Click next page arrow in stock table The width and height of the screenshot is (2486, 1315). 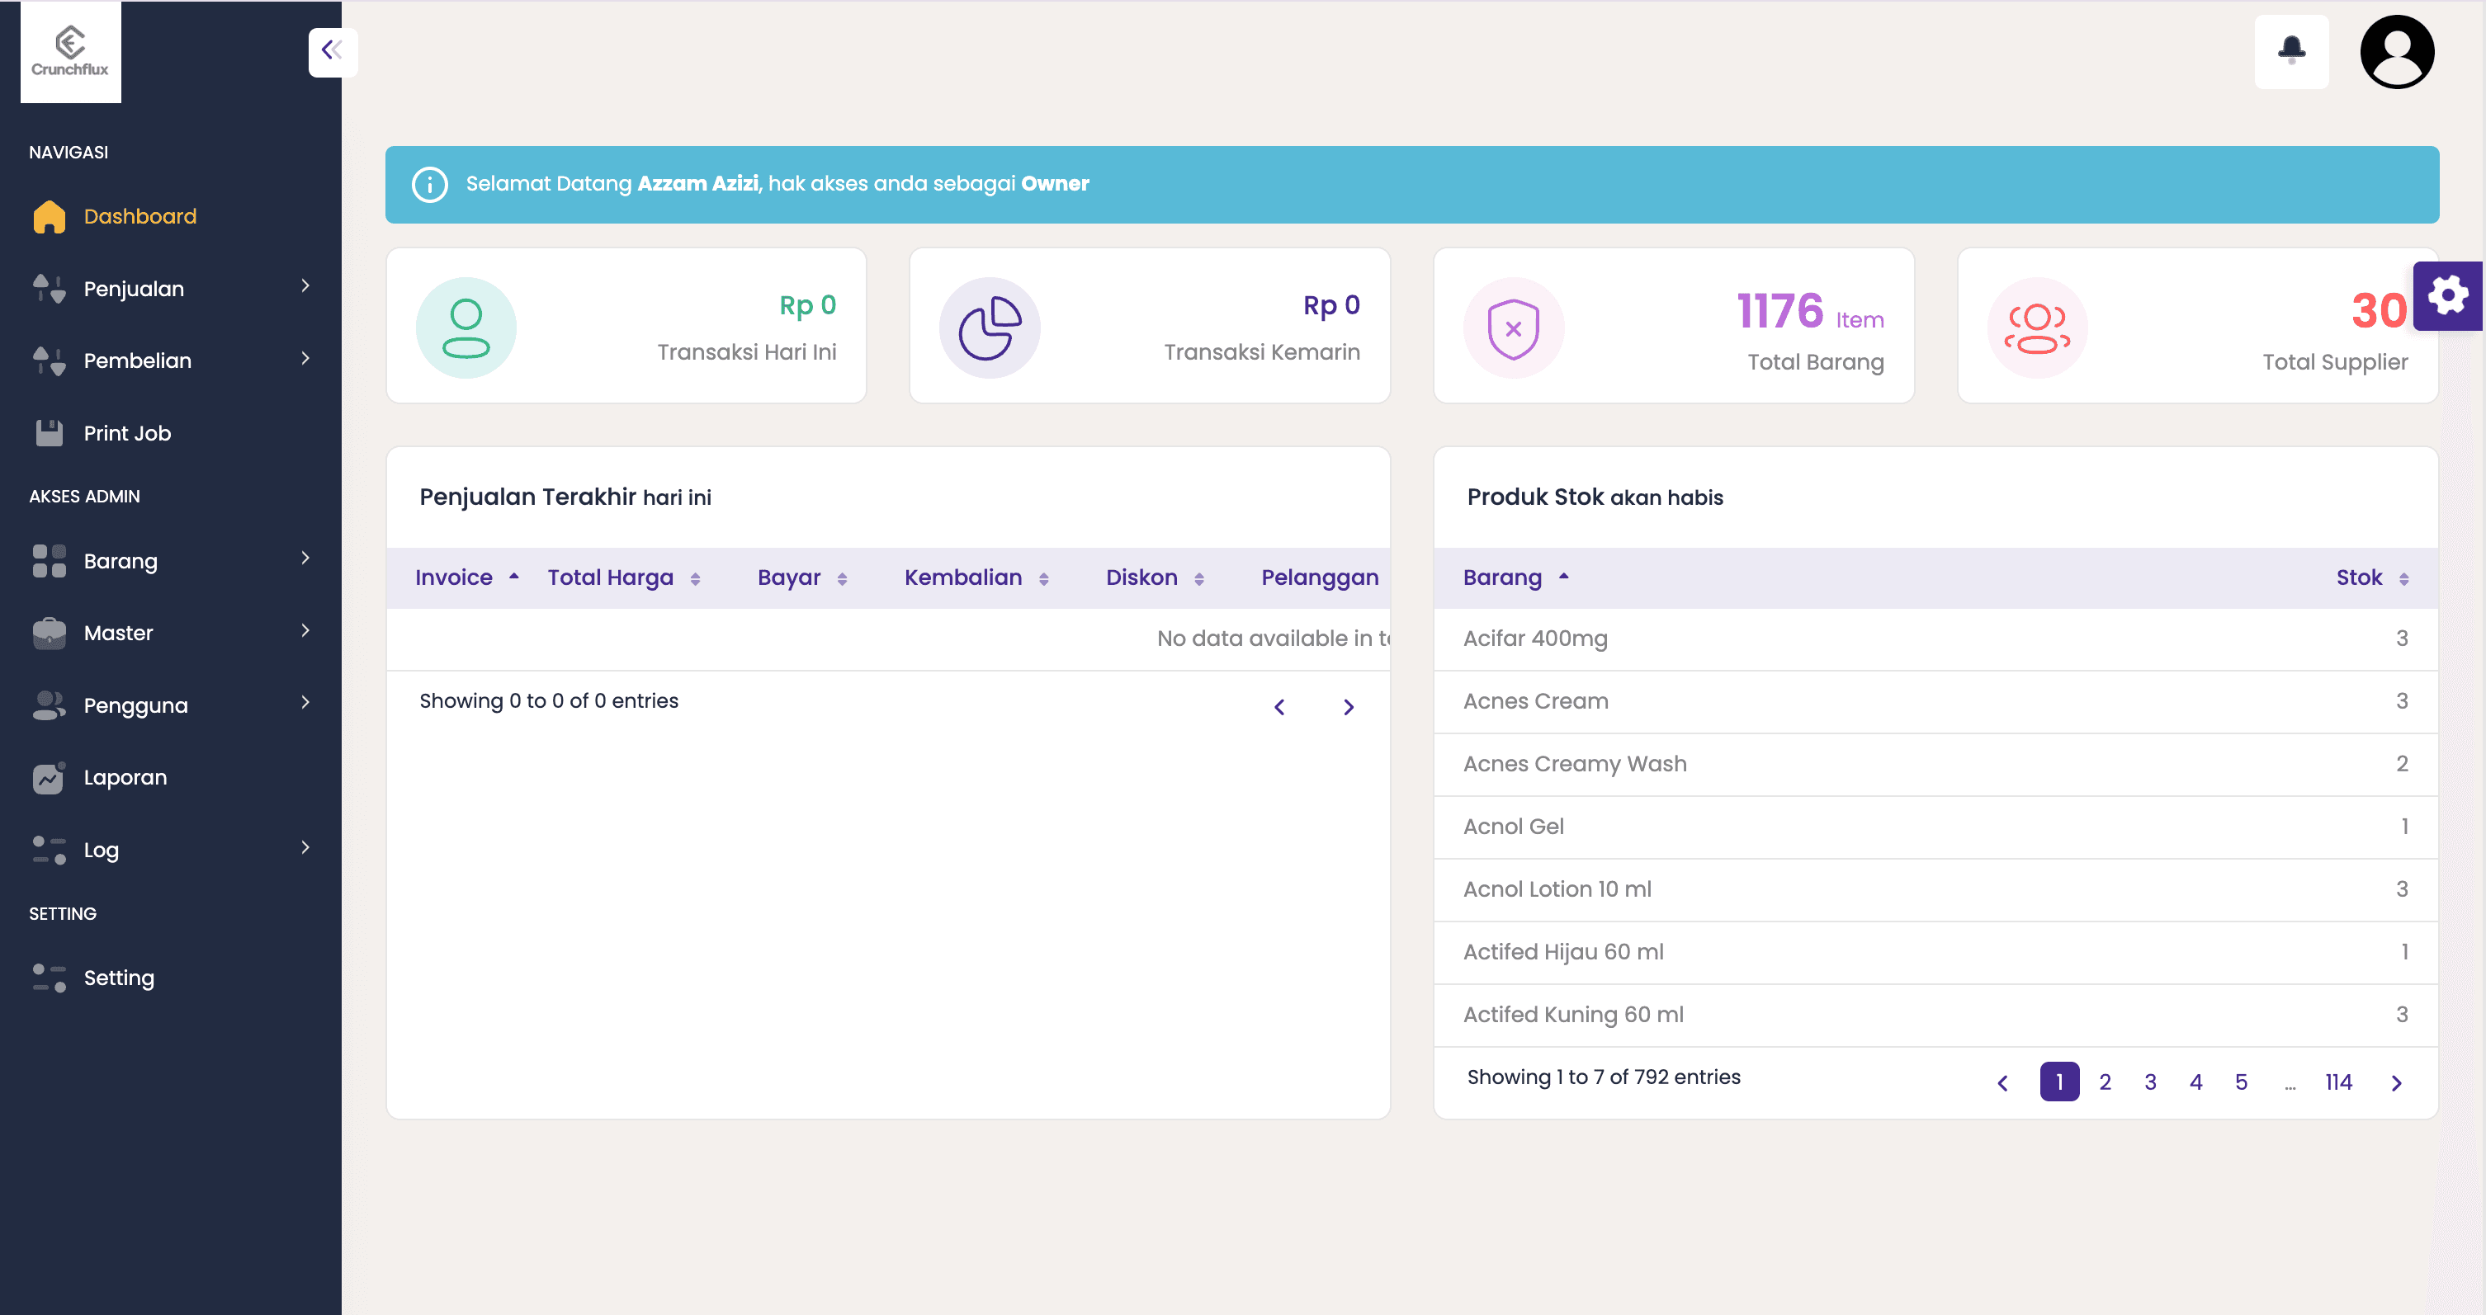pos(2395,1082)
